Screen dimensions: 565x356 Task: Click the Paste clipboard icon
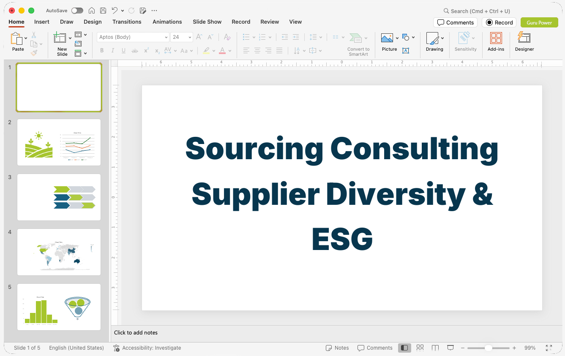(16, 38)
